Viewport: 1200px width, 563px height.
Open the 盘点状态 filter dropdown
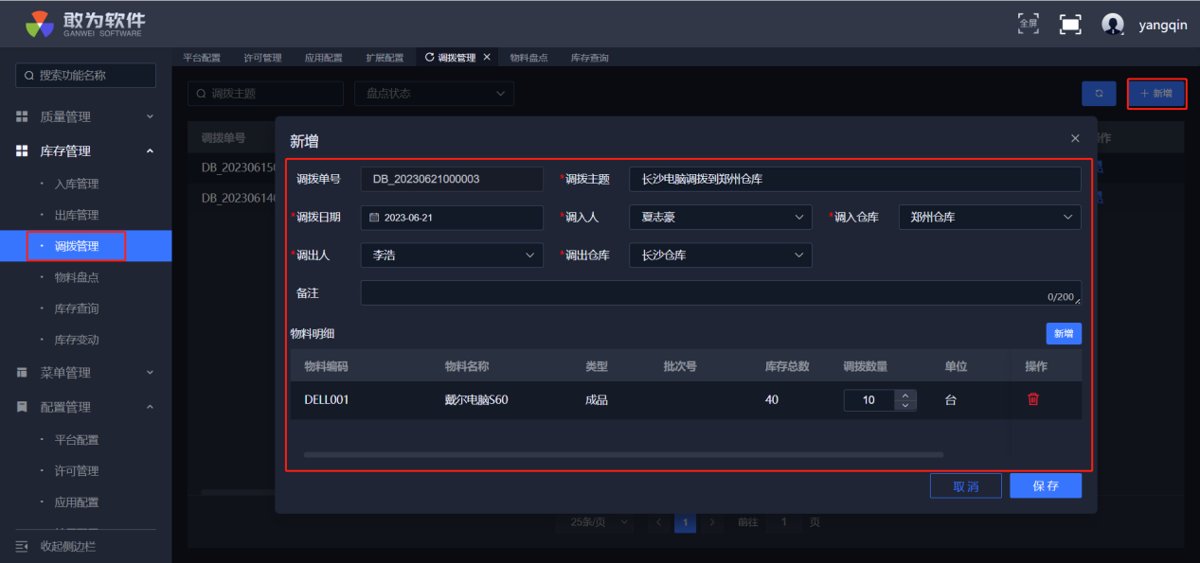click(434, 94)
